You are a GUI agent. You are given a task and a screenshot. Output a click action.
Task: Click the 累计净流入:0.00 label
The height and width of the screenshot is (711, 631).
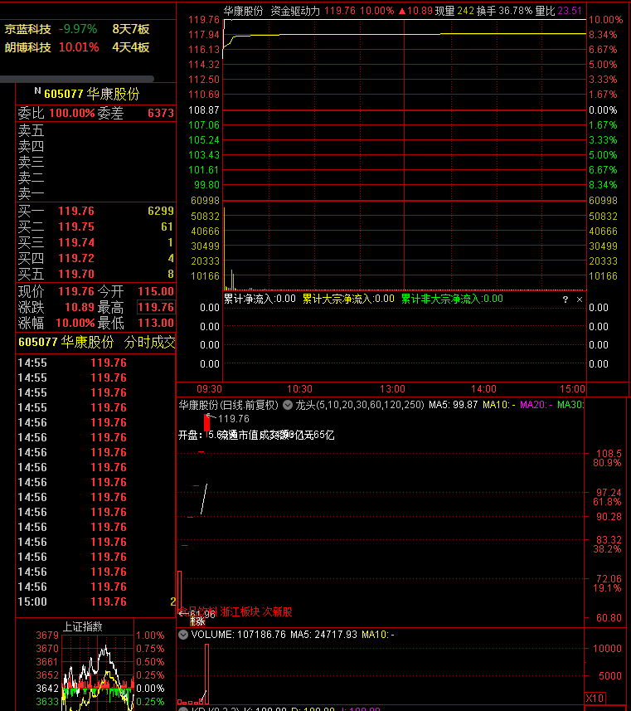(x=260, y=299)
